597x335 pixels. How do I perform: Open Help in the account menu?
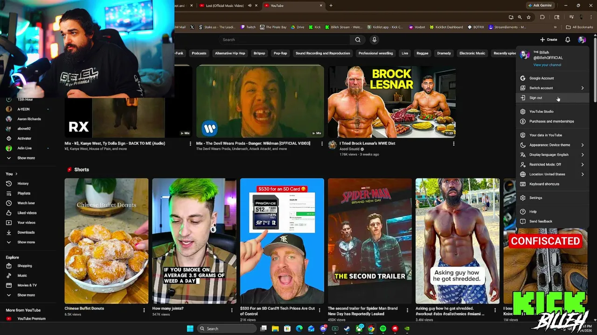(x=553, y=212)
